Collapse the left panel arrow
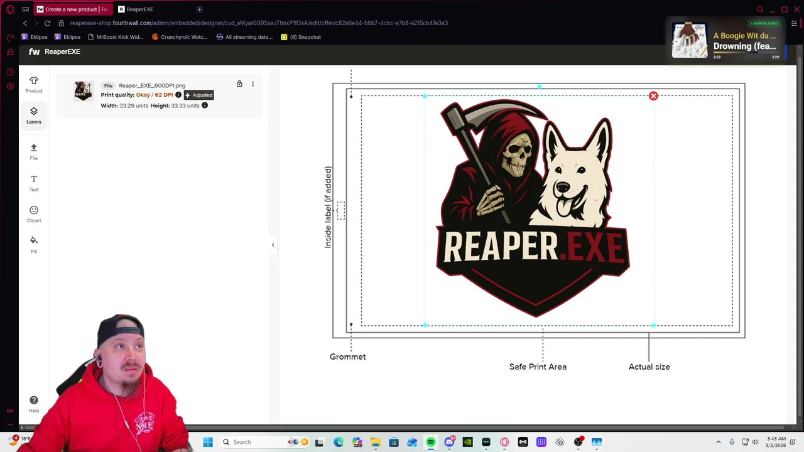 273,245
